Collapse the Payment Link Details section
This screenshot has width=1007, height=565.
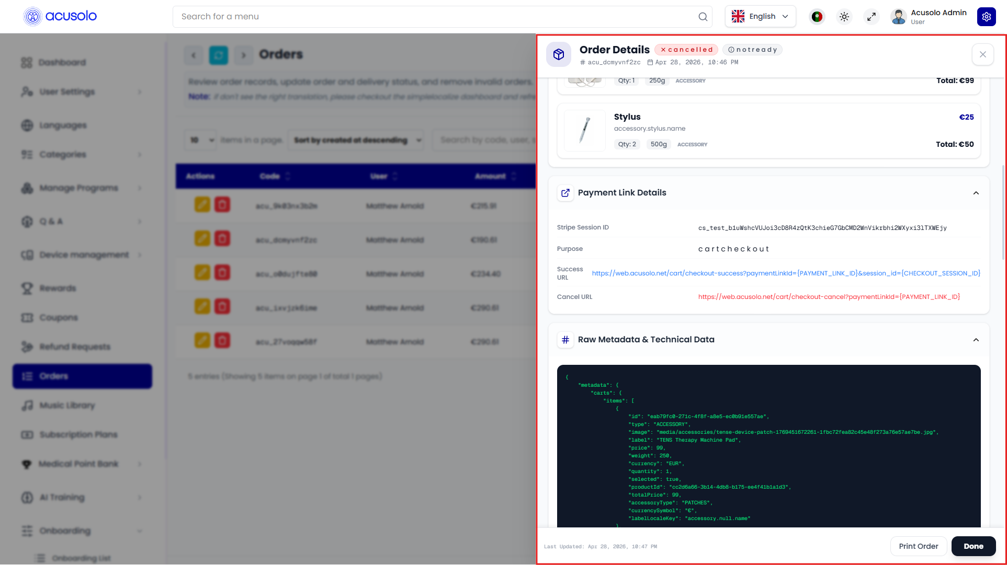coord(976,193)
